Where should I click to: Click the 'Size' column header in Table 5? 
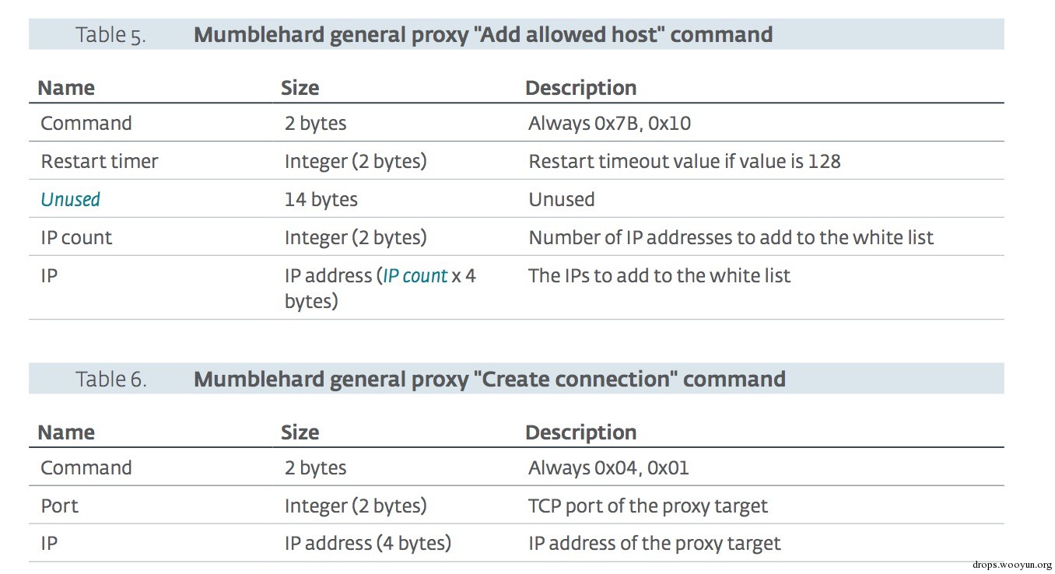click(300, 88)
